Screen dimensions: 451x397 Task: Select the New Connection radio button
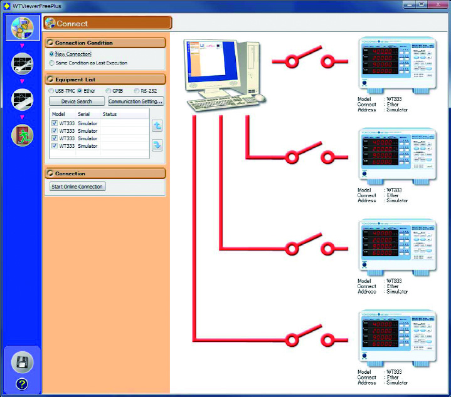point(51,54)
